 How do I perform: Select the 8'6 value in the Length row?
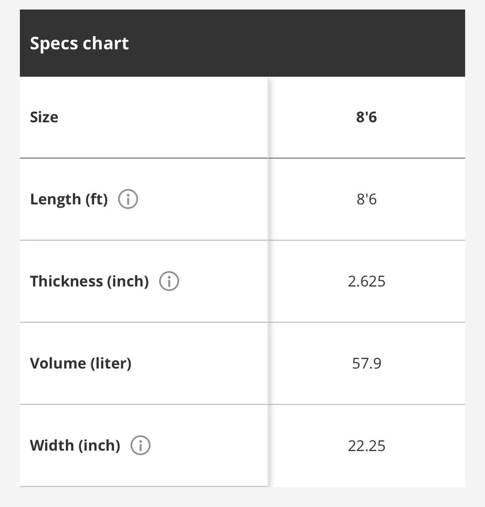pos(366,199)
